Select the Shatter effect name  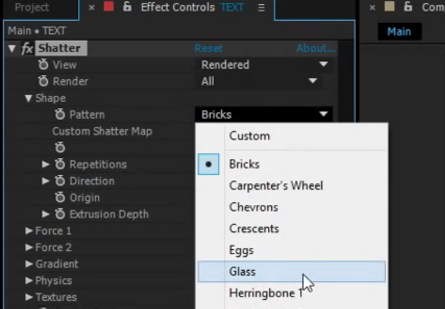(60, 48)
